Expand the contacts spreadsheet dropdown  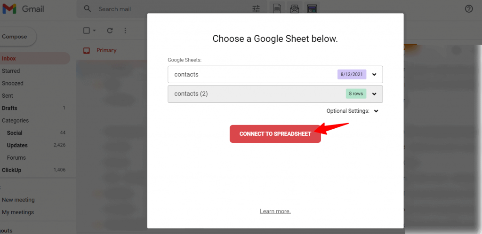pyautogui.click(x=374, y=74)
